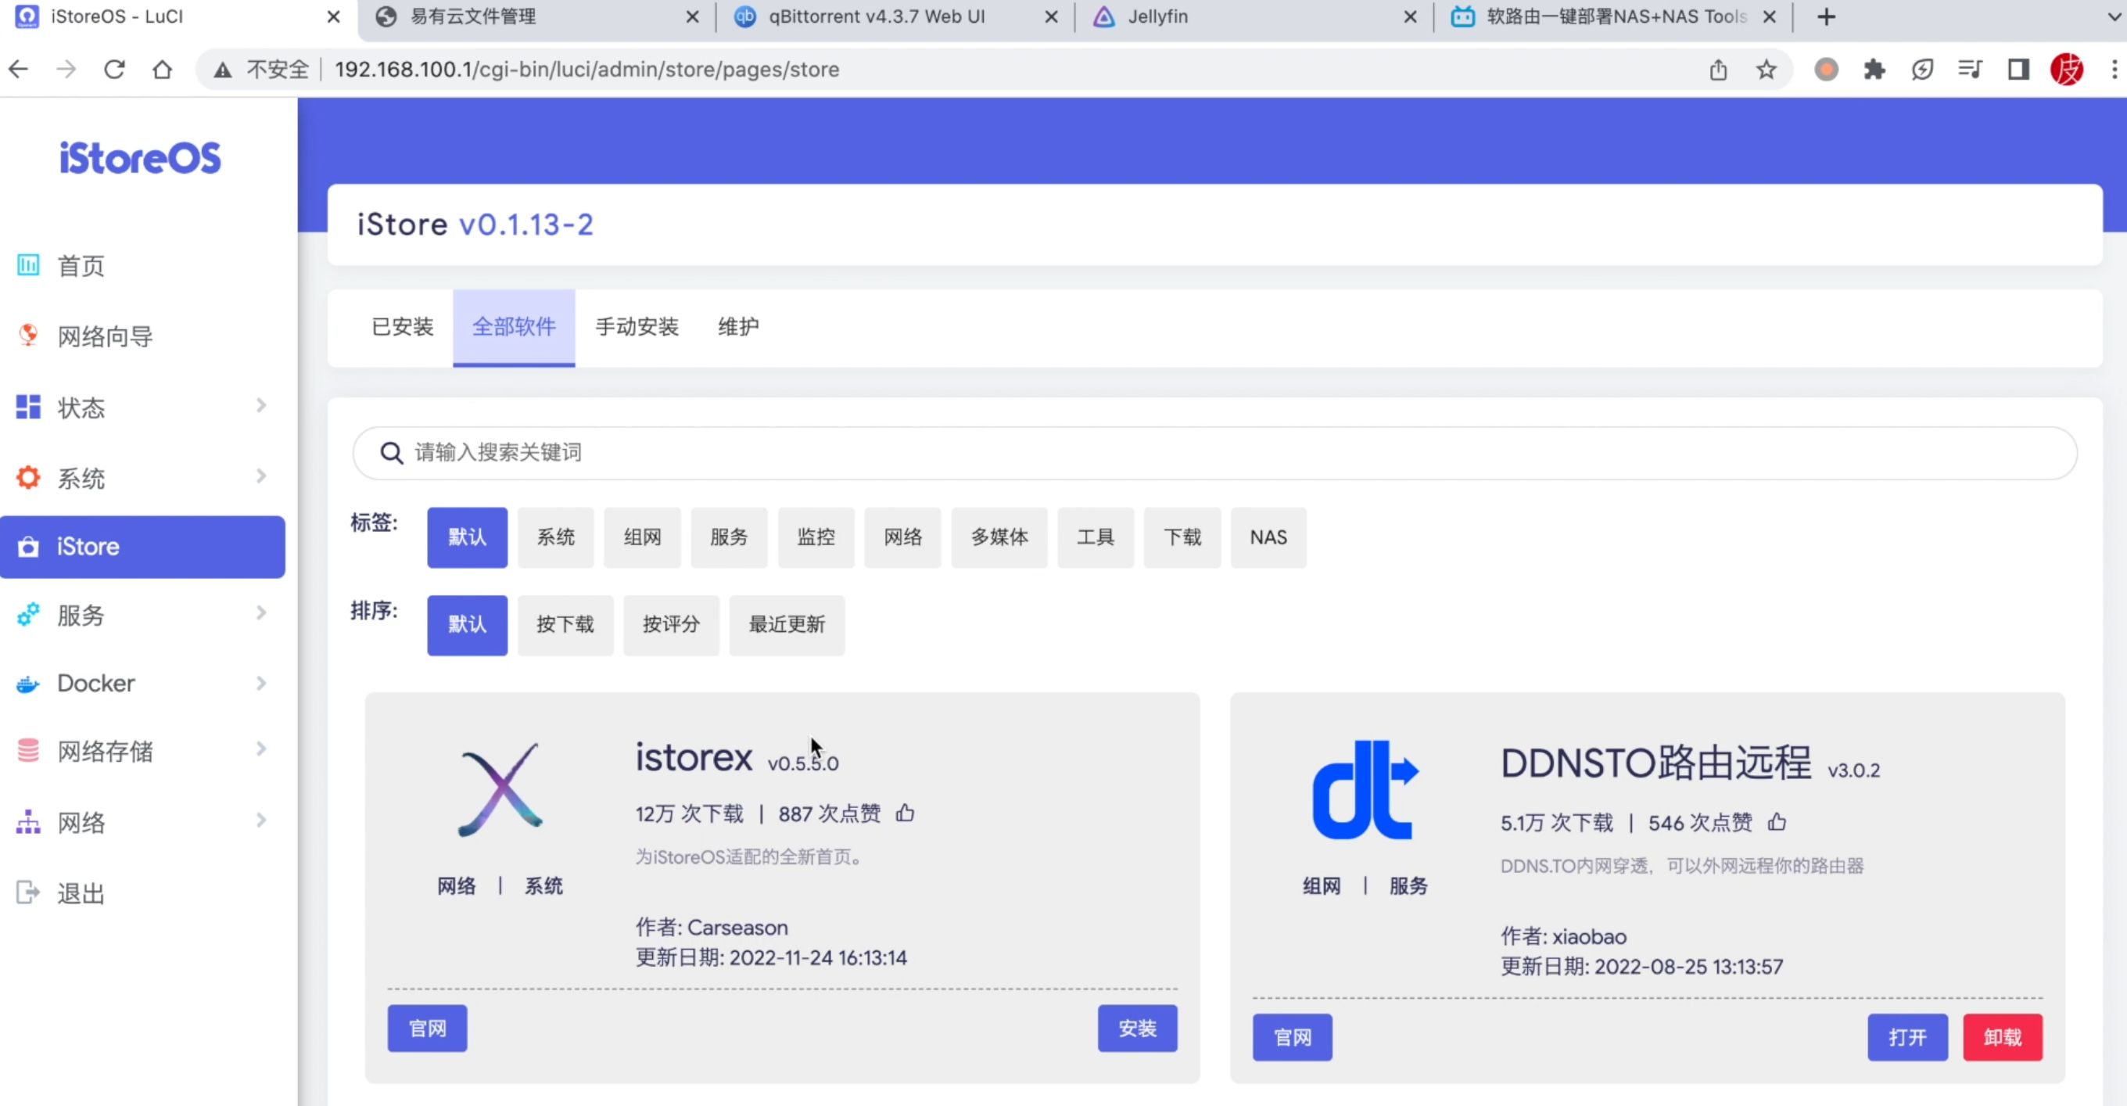Go back with browser back arrow
This screenshot has height=1106, width=2127.
(18, 70)
